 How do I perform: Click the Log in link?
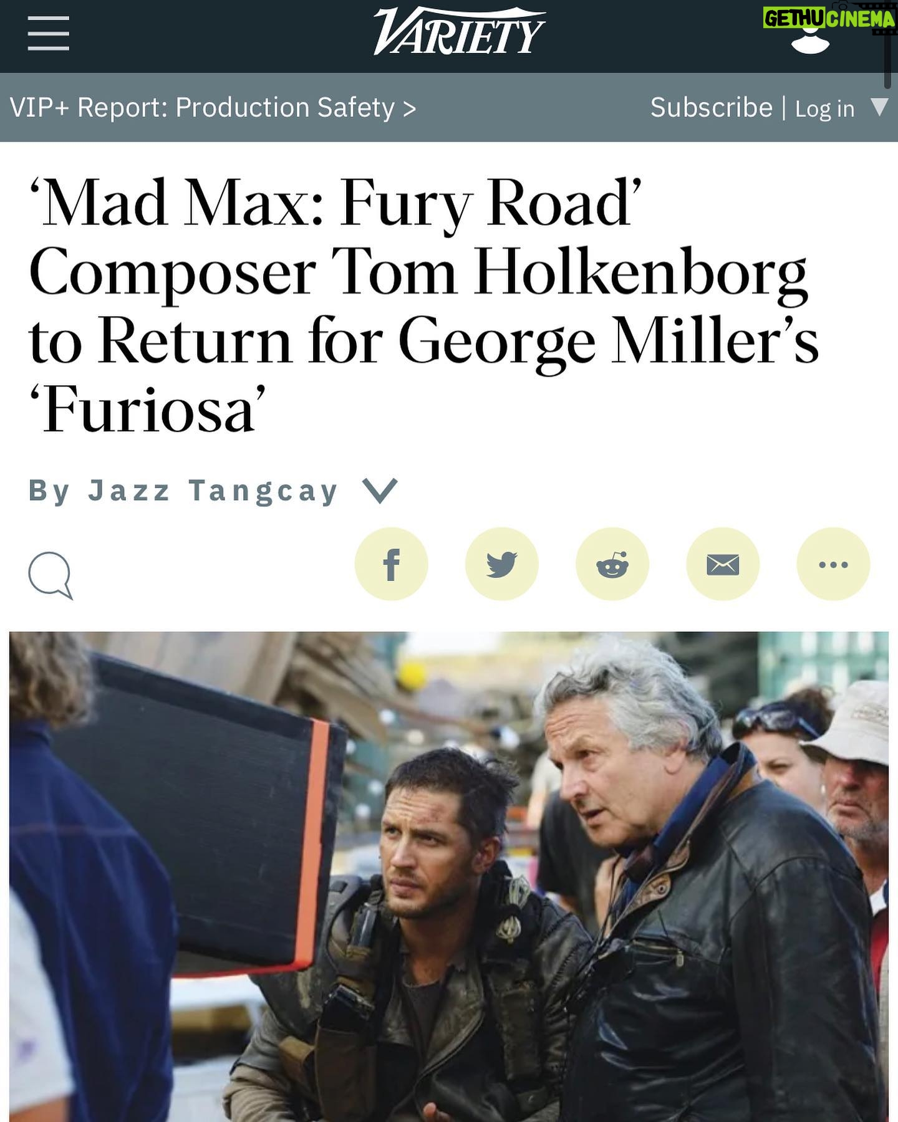point(824,108)
